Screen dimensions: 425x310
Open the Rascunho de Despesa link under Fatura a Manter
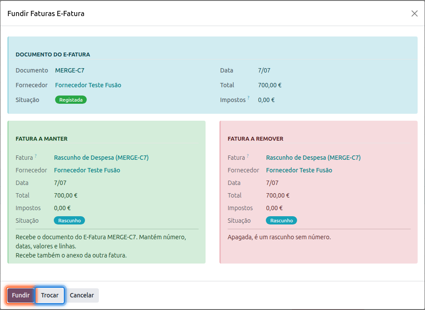(x=101, y=158)
